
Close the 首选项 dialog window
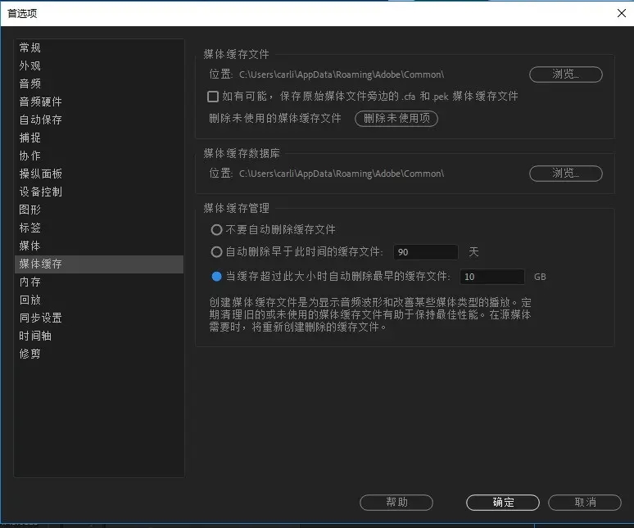622,13
